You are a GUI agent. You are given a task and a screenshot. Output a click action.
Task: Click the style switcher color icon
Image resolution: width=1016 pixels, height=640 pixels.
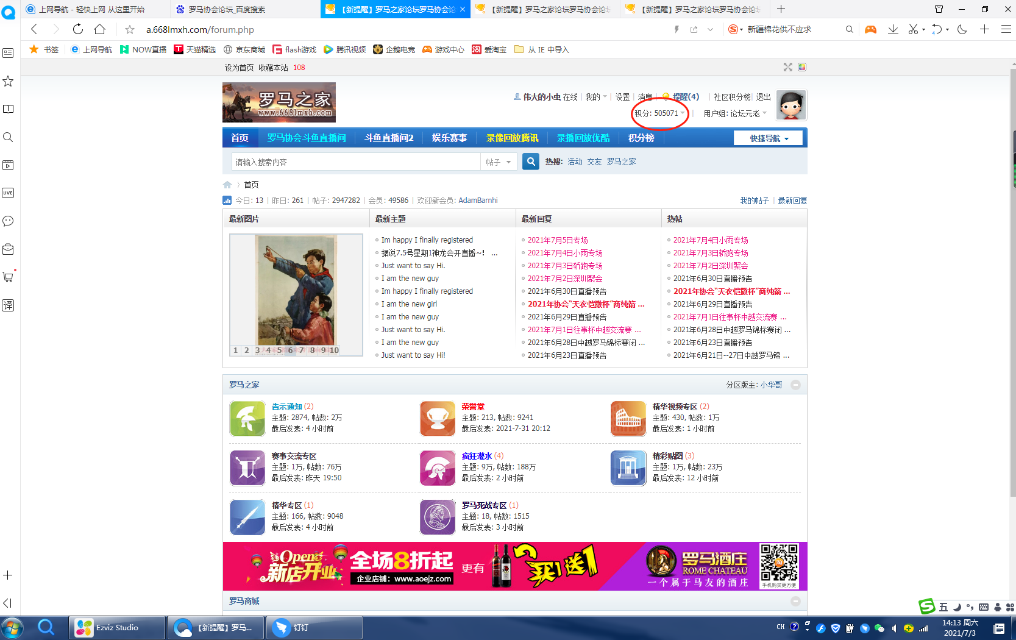(x=802, y=67)
